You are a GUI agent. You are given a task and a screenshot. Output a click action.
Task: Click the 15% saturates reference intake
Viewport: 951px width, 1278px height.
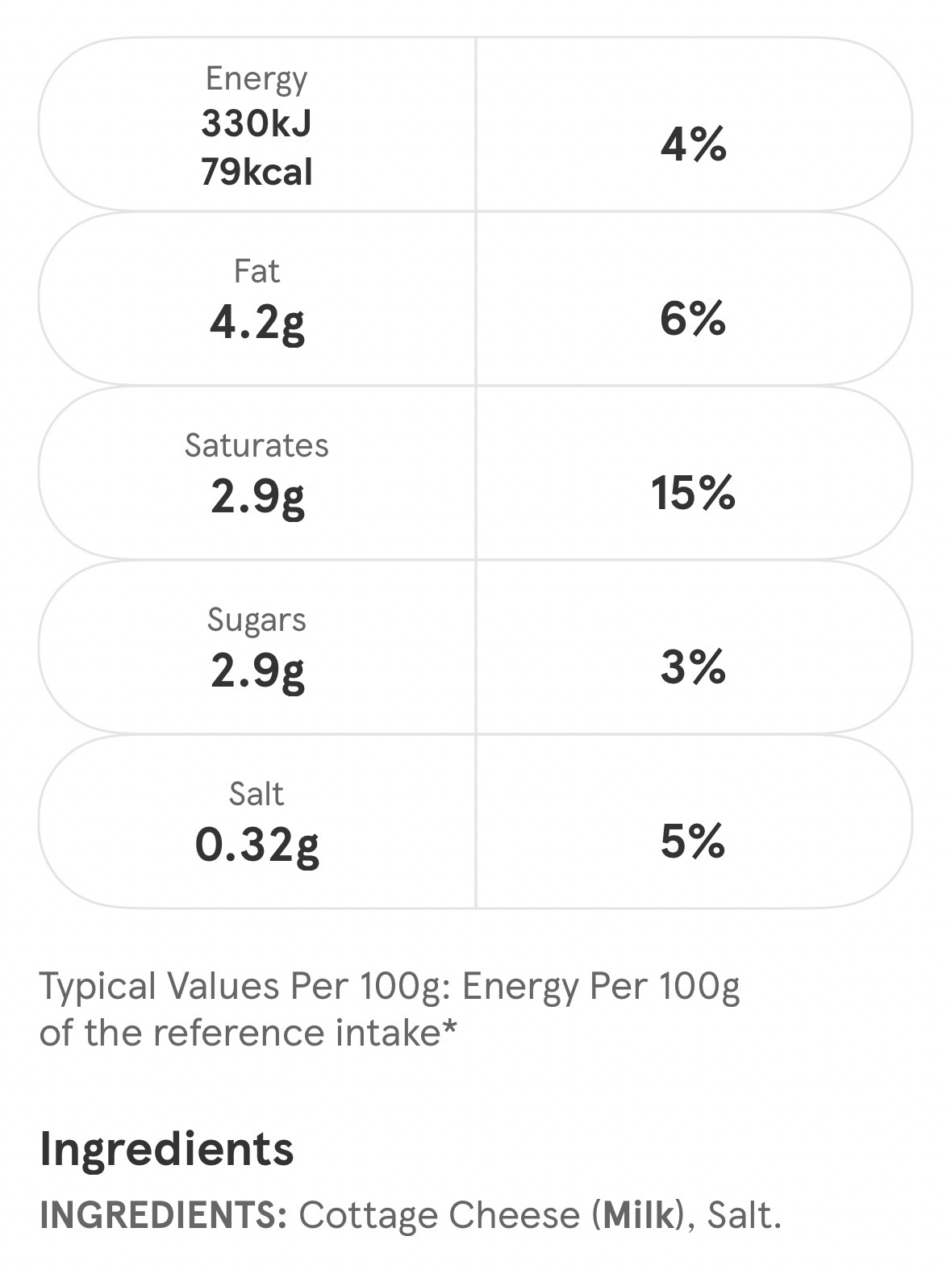pyautogui.click(x=693, y=493)
